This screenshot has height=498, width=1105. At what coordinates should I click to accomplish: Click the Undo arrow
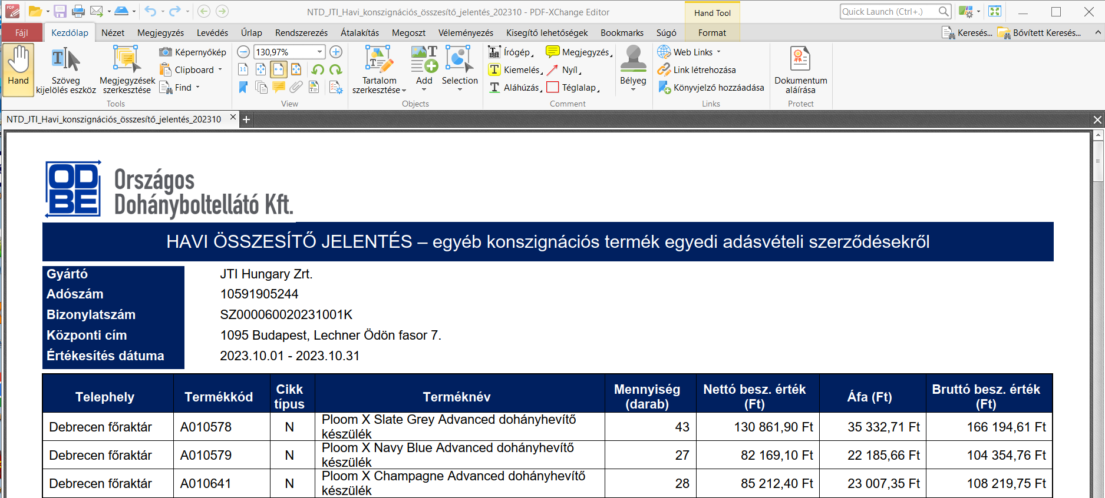point(151,11)
